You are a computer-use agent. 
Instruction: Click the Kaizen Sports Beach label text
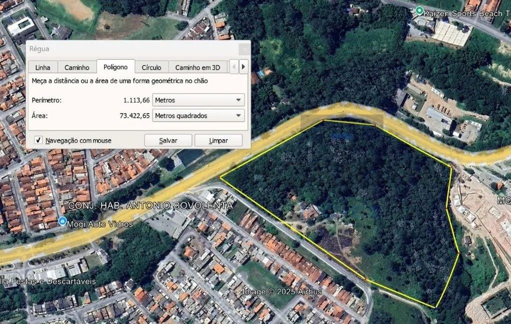pyautogui.click(x=467, y=13)
